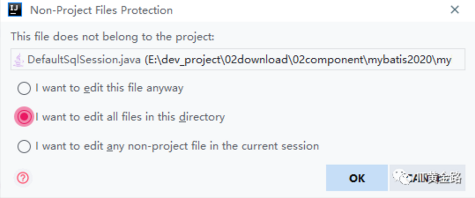Confirm the dialog with the OK button

[357, 178]
